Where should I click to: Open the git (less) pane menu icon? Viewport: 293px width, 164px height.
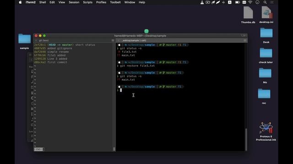pyautogui.click(x=113, y=41)
